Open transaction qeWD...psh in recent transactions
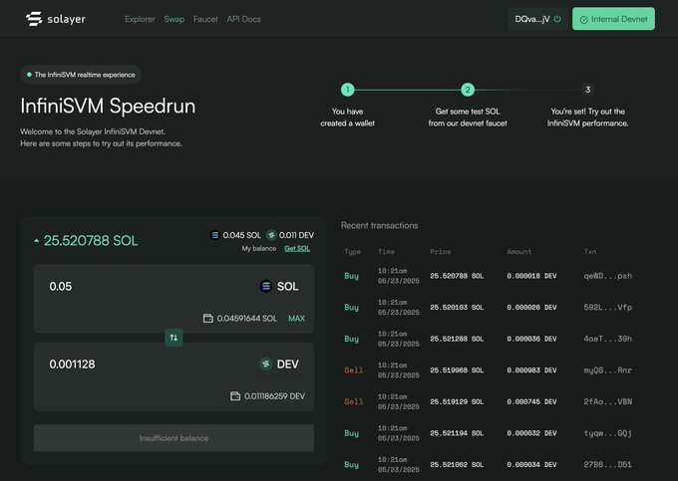678x481 pixels. [608, 276]
